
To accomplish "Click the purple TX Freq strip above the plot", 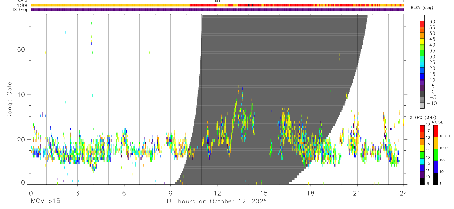I will pyautogui.click(x=217, y=10).
